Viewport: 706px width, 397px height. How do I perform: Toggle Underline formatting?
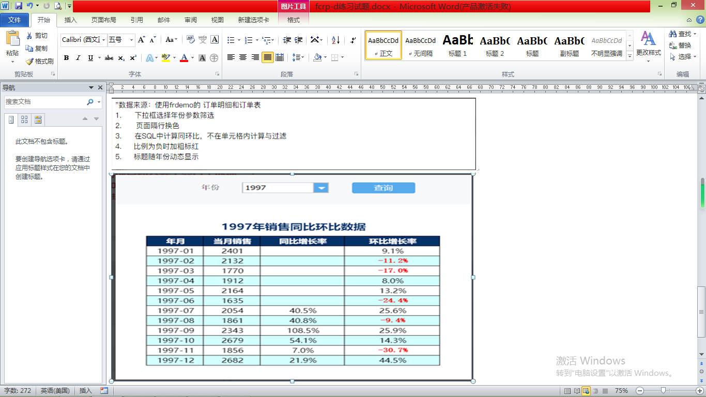(x=91, y=58)
